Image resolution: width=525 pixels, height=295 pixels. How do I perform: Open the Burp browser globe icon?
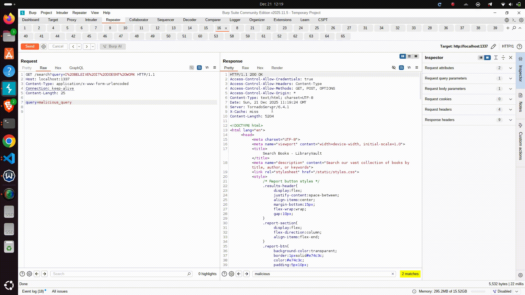pos(507,20)
